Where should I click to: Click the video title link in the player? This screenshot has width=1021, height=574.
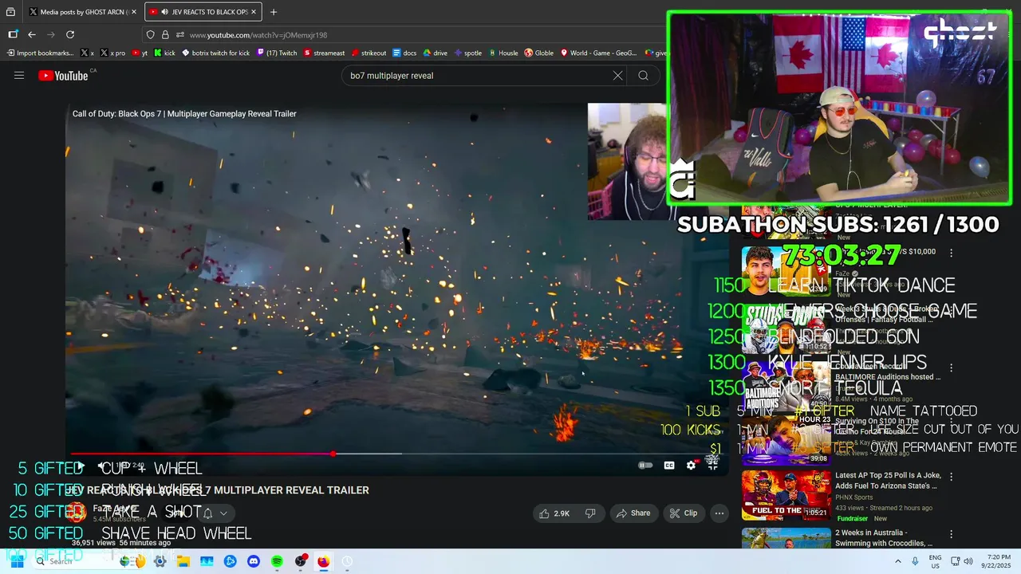point(184,114)
